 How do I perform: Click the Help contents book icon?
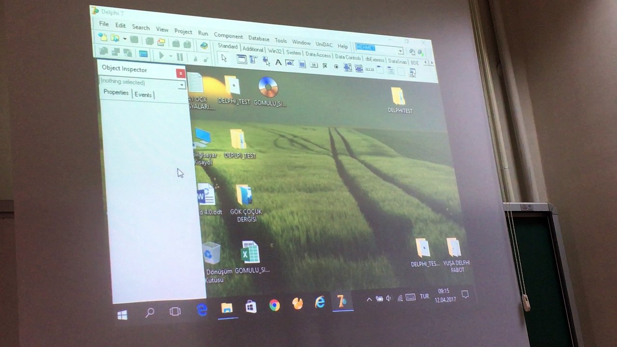(204, 45)
